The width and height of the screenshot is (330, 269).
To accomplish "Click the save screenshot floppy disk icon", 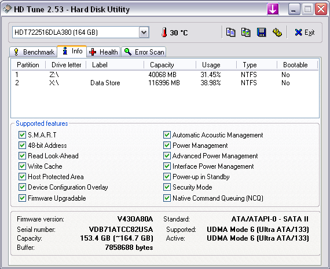I will [261, 32].
